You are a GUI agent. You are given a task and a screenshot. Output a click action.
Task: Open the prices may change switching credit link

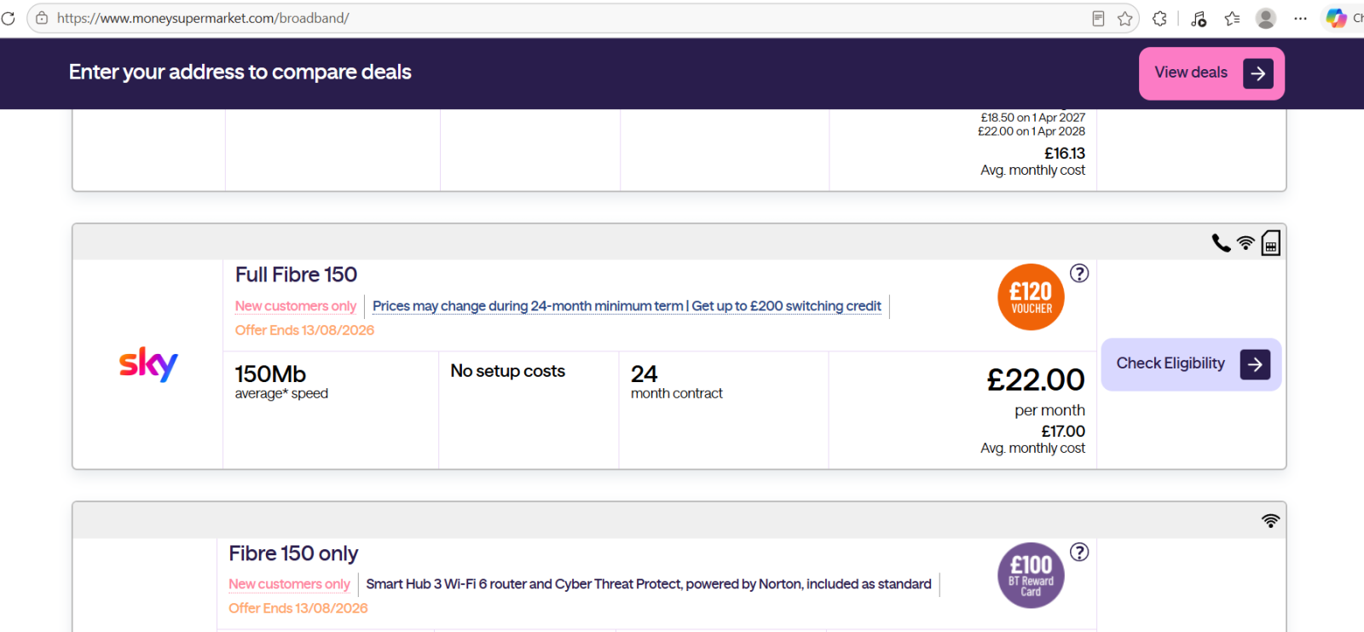coord(627,306)
